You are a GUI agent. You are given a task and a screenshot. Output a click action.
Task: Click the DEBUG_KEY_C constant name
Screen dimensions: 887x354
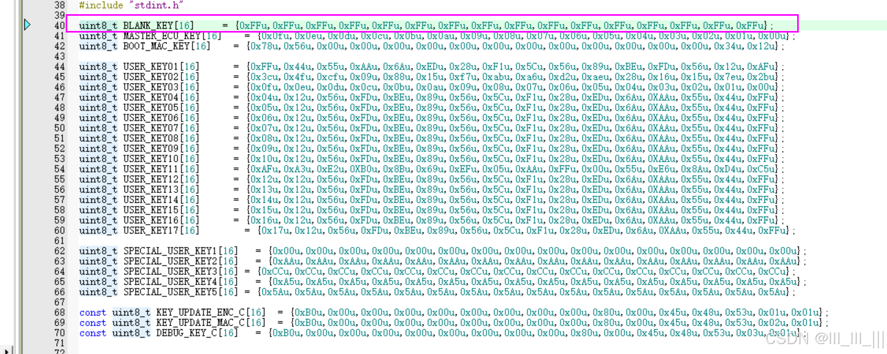click(187, 333)
